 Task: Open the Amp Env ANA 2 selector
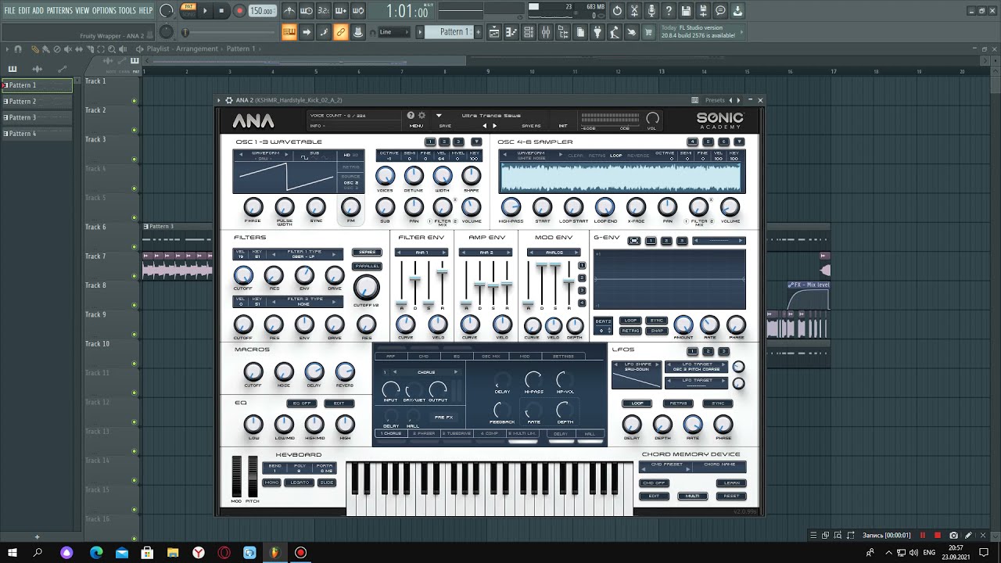[x=486, y=253]
